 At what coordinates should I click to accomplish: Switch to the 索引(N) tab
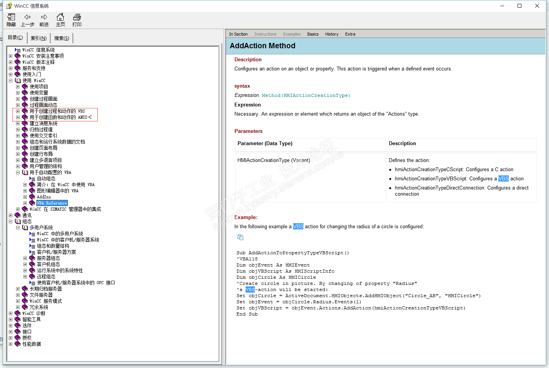tap(39, 38)
